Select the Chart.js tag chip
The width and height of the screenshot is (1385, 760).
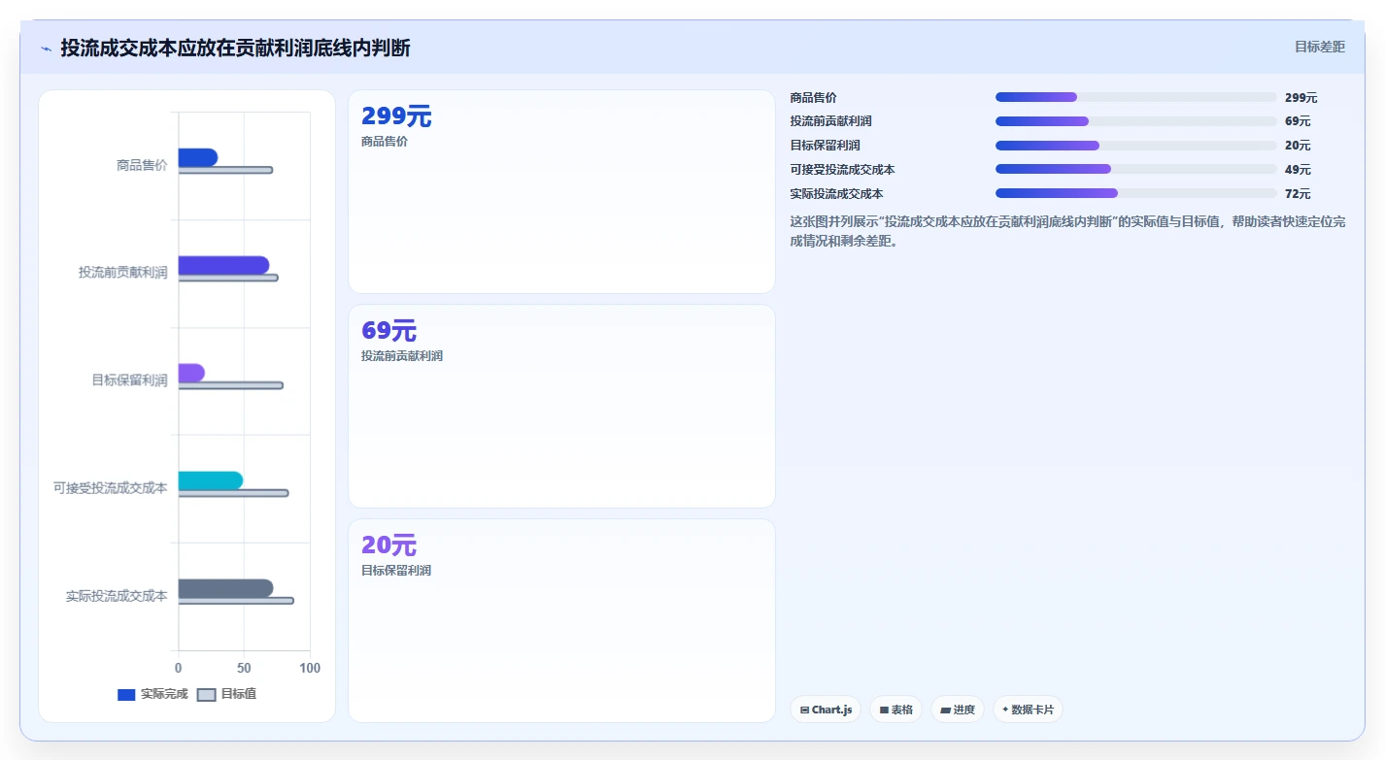pos(826,710)
